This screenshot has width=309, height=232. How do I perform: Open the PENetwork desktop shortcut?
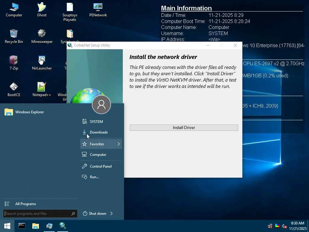[98, 10]
